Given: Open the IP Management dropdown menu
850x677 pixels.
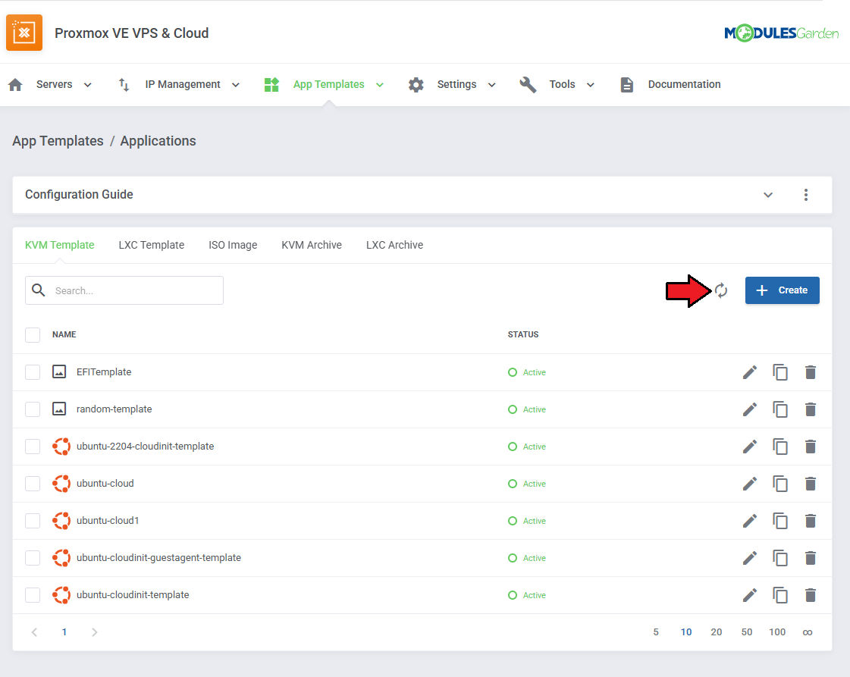Looking at the screenshot, I should (192, 85).
